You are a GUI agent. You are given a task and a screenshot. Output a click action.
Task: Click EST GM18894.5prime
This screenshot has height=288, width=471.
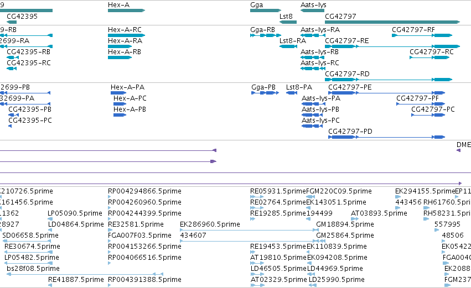point(345,224)
